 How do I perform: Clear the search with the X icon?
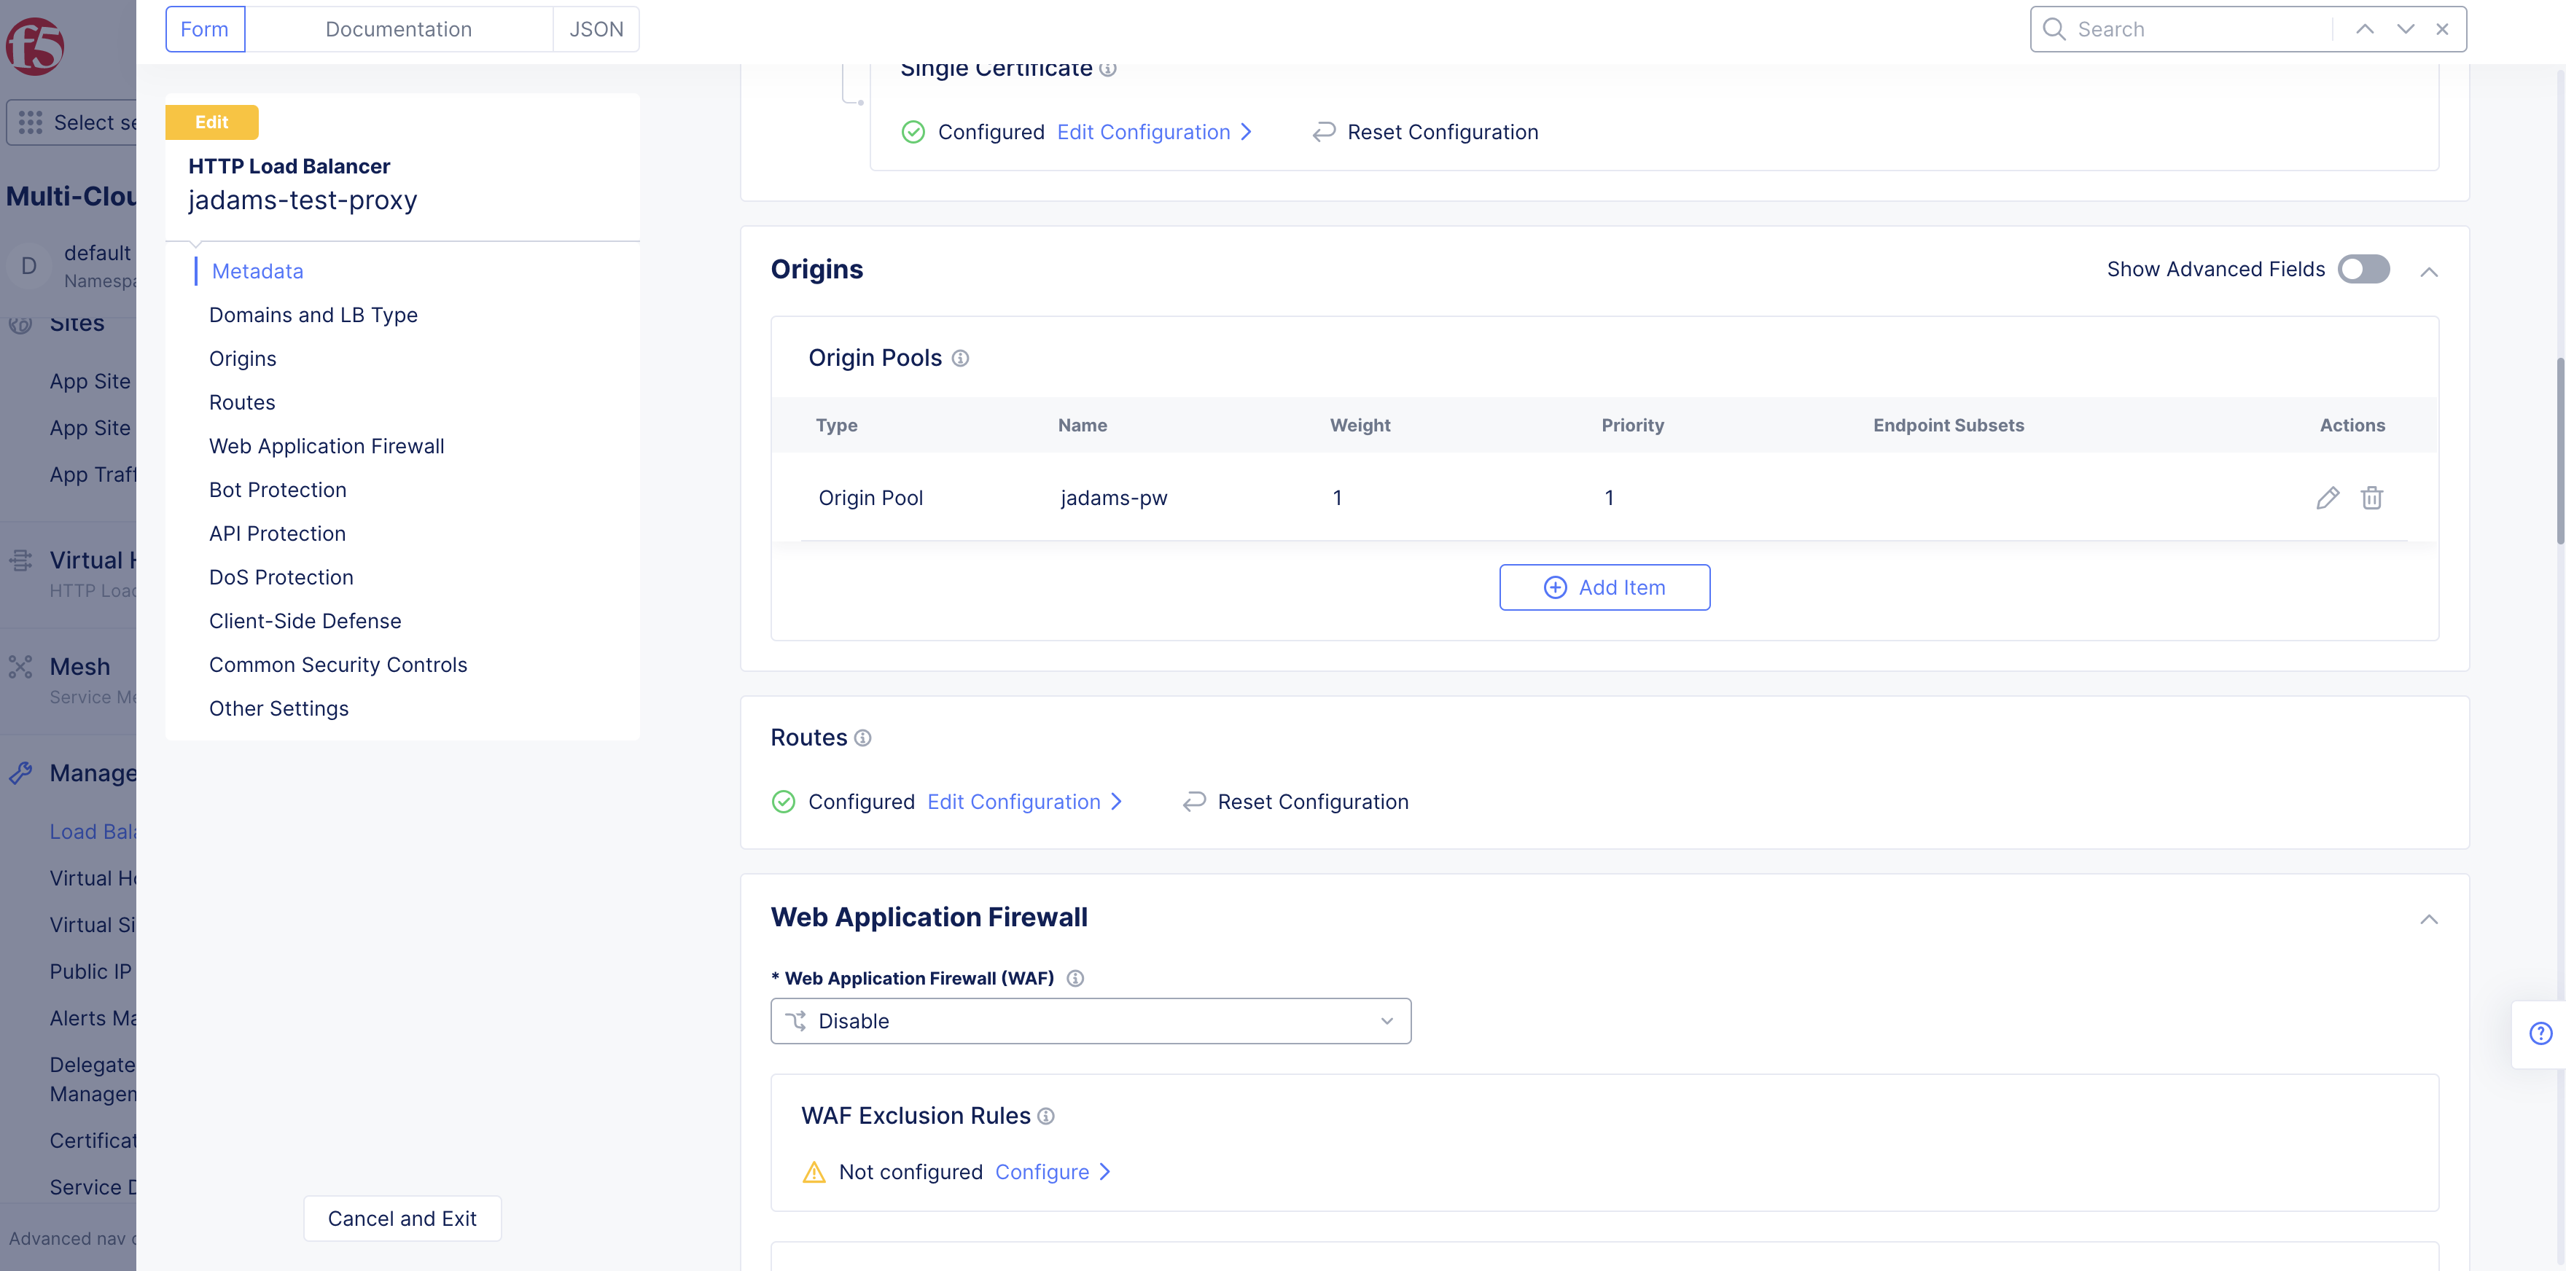tap(2443, 29)
